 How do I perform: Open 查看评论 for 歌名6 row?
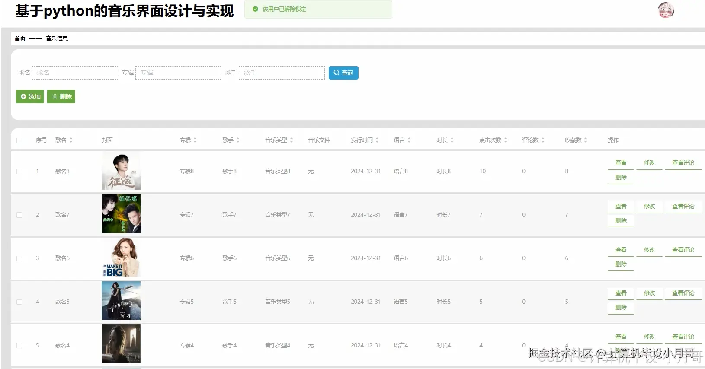[683, 250]
